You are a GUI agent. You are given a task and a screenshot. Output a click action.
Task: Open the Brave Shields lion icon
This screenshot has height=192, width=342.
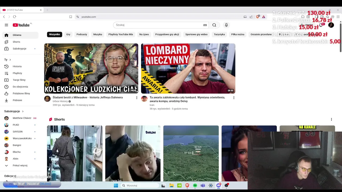click(258, 17)
